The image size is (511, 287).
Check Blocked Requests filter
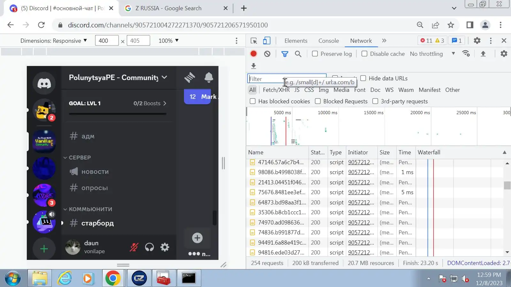coord(318,101)
